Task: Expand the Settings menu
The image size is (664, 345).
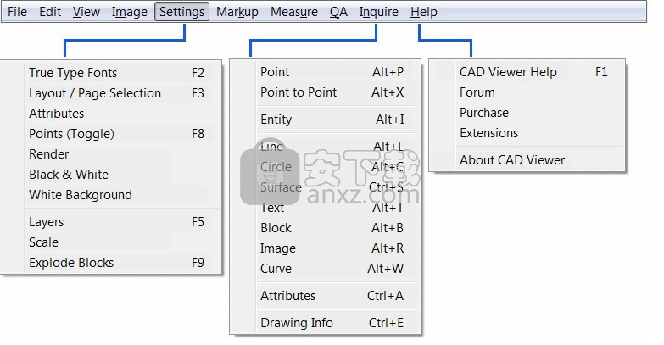Action: 181,12
